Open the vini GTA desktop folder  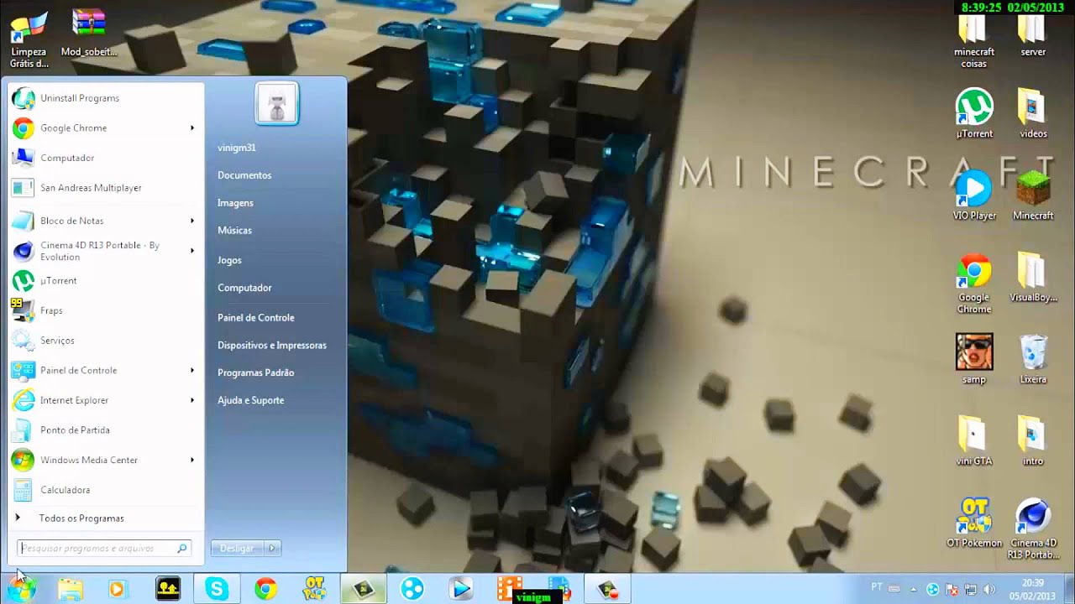click(x=974, y=440)
